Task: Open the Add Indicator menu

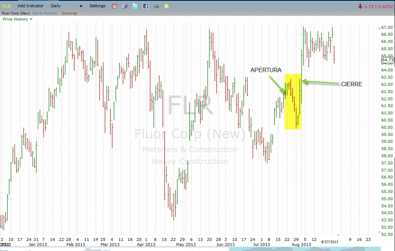Action: [30, 6]
